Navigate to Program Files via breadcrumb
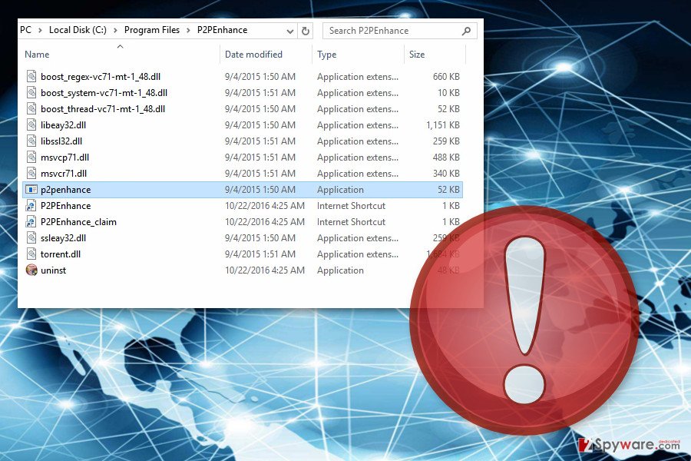Viewport: 691px width, 461px height. [x=151, y=30]
